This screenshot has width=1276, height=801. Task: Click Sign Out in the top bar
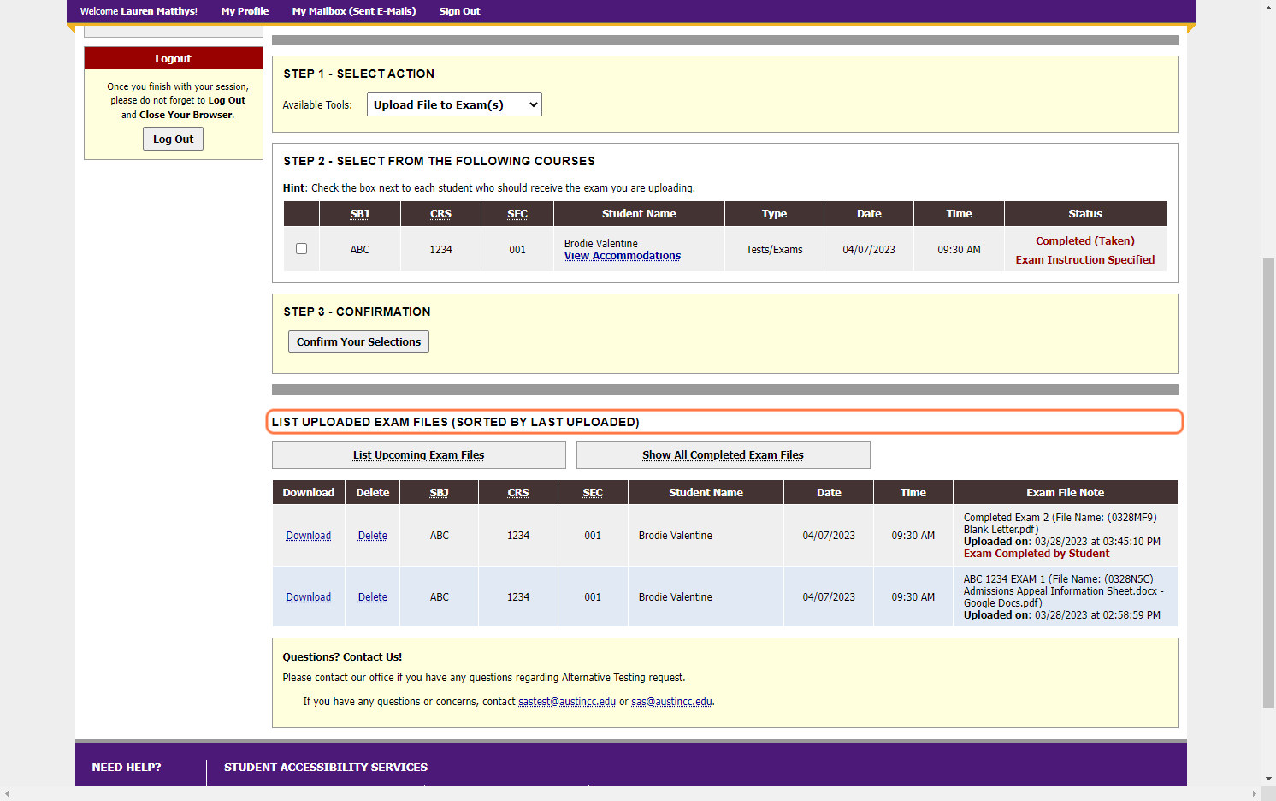pyautogui.click(x=459, y=11)
